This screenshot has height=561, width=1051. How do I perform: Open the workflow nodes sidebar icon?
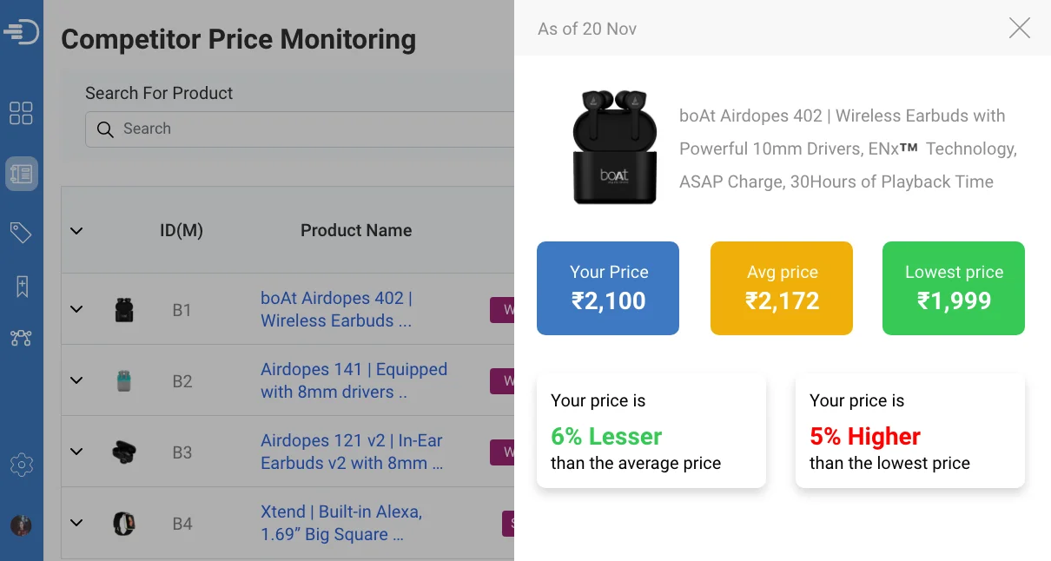coord(21,338)
